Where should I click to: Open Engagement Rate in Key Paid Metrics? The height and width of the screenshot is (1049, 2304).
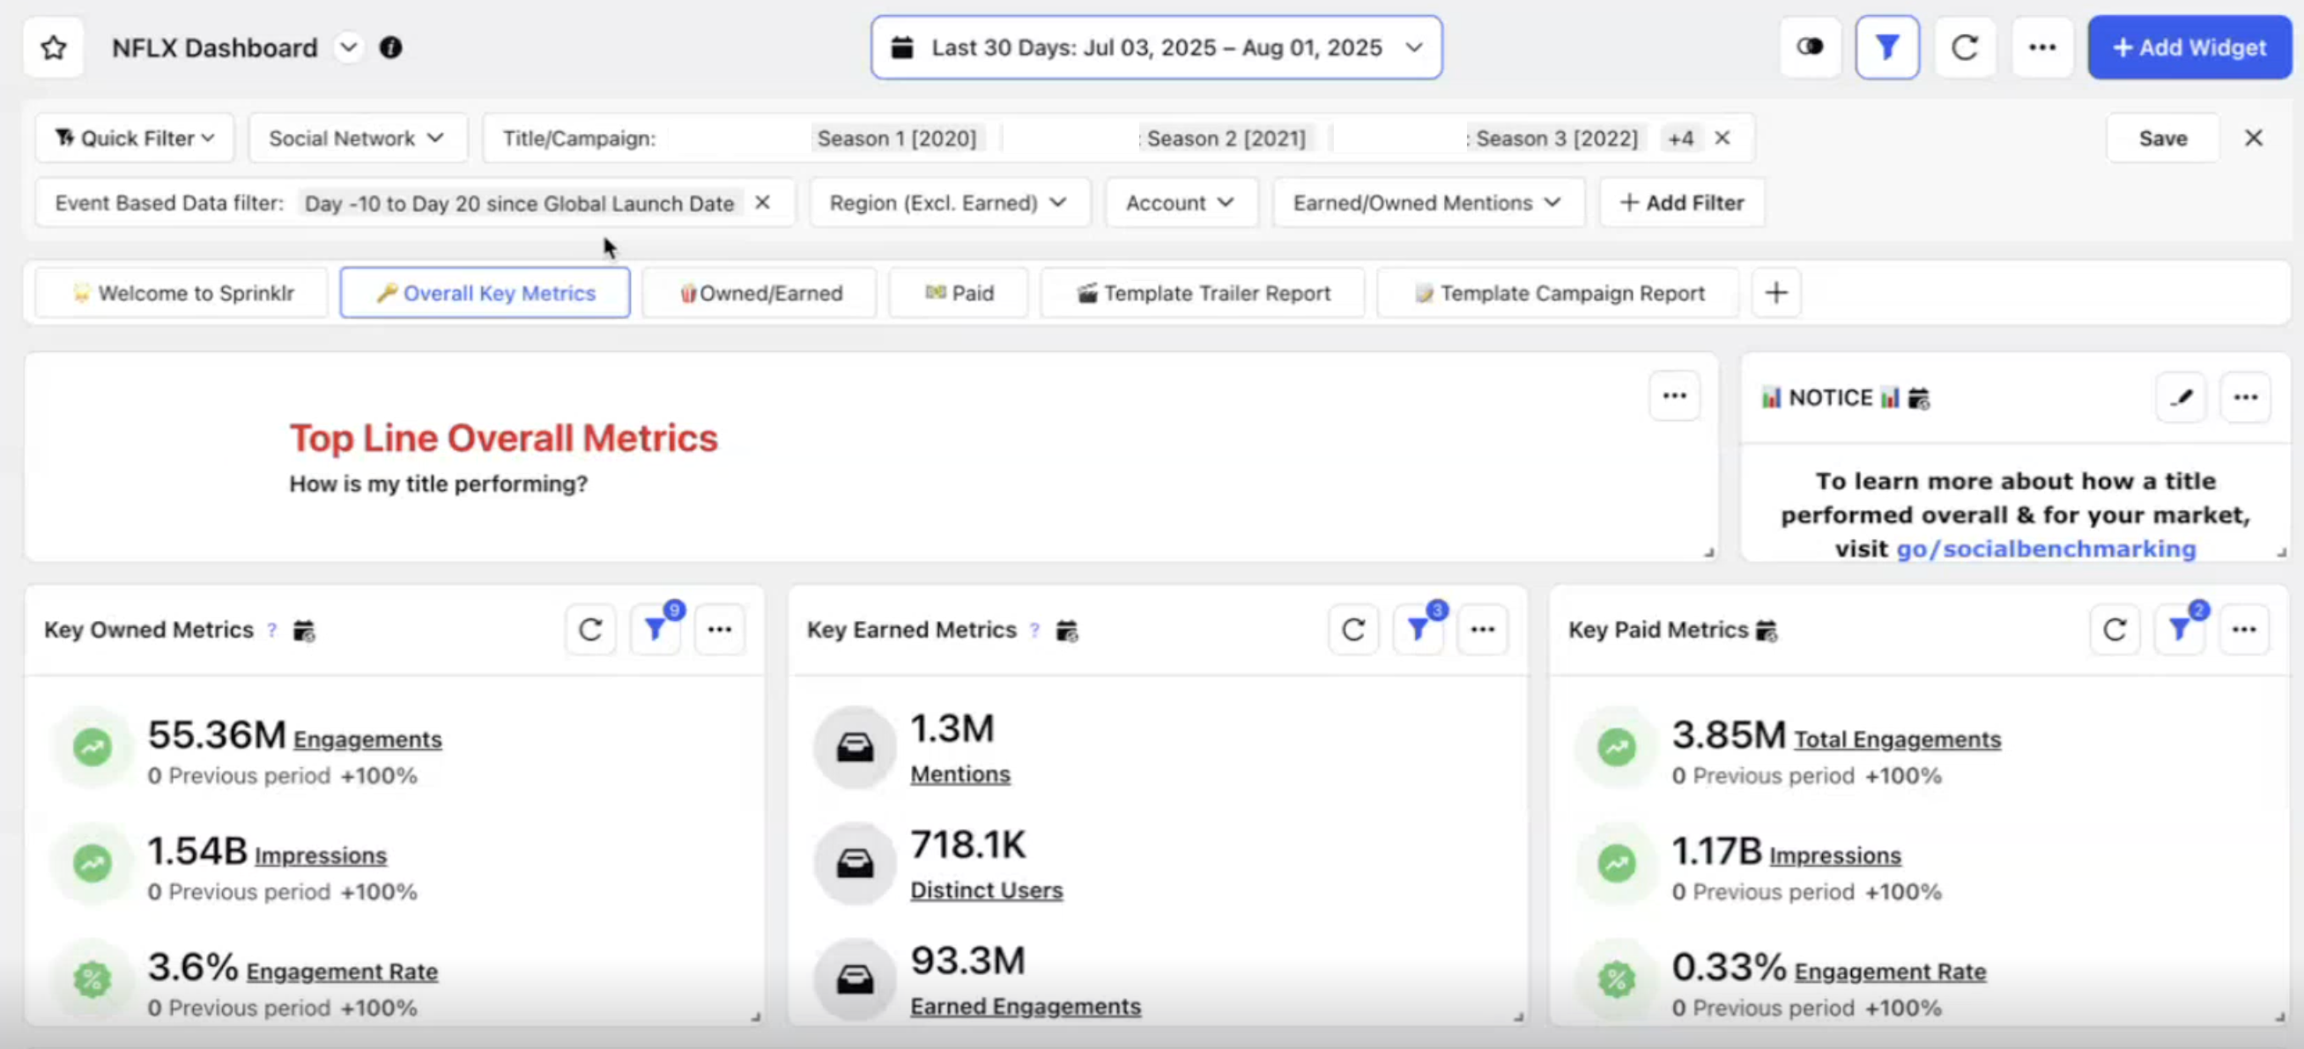pos(1891,972)
